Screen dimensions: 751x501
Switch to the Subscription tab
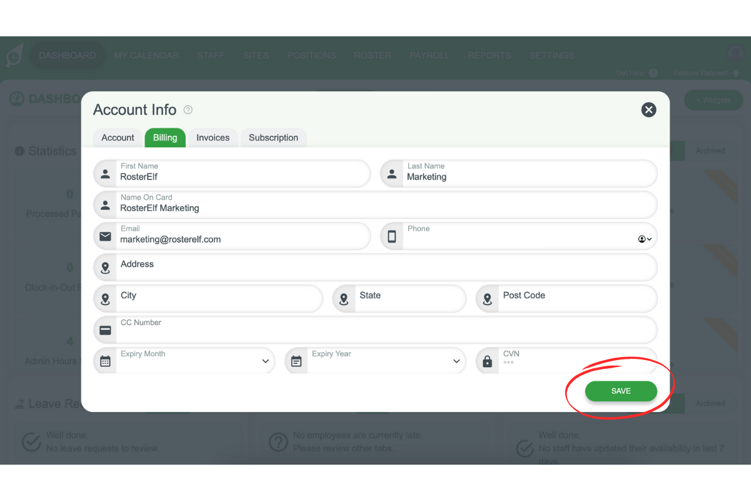(x=273, y=138)
